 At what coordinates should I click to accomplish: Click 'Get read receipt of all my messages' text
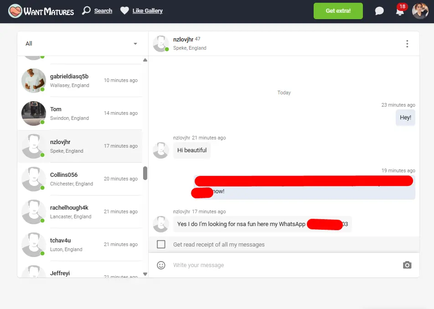coord(219,245)
